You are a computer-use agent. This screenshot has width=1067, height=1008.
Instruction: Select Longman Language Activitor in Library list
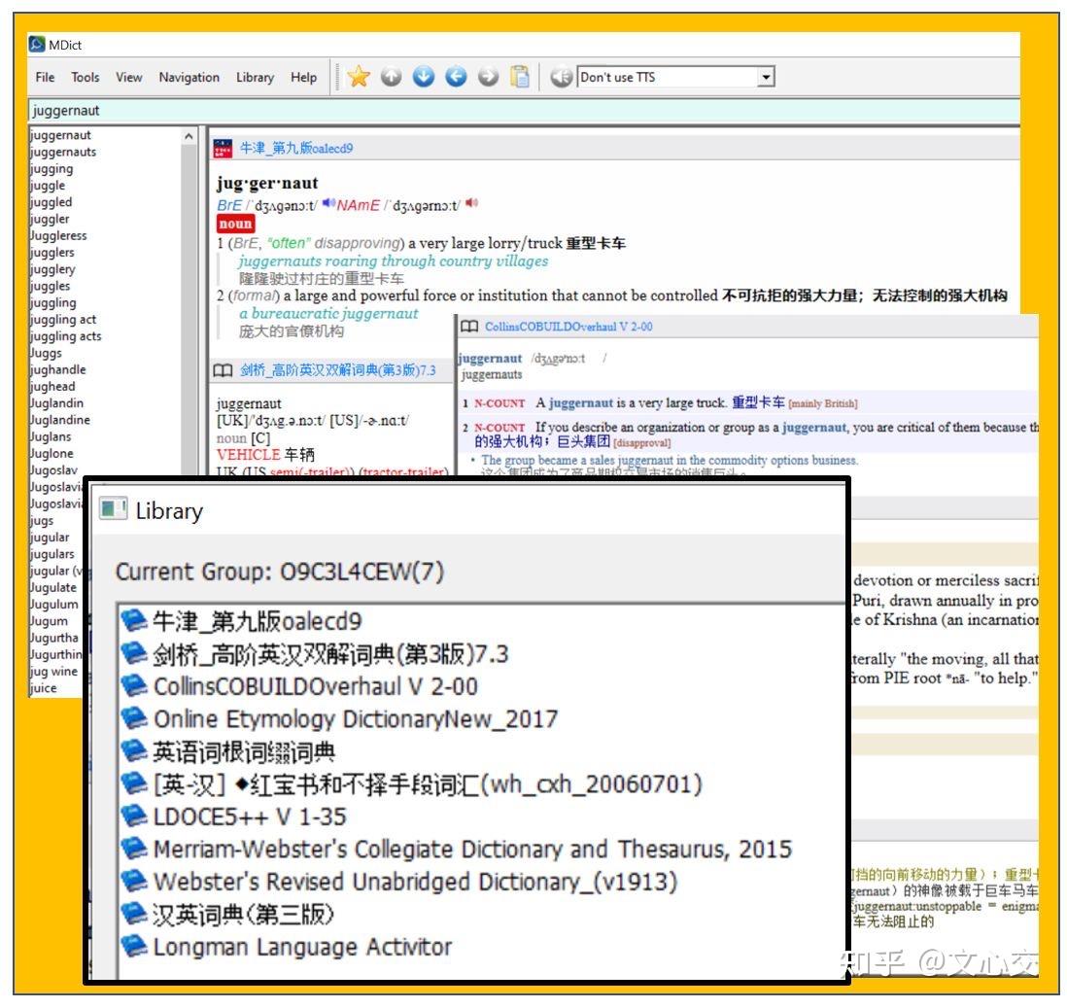click(303, 946)
